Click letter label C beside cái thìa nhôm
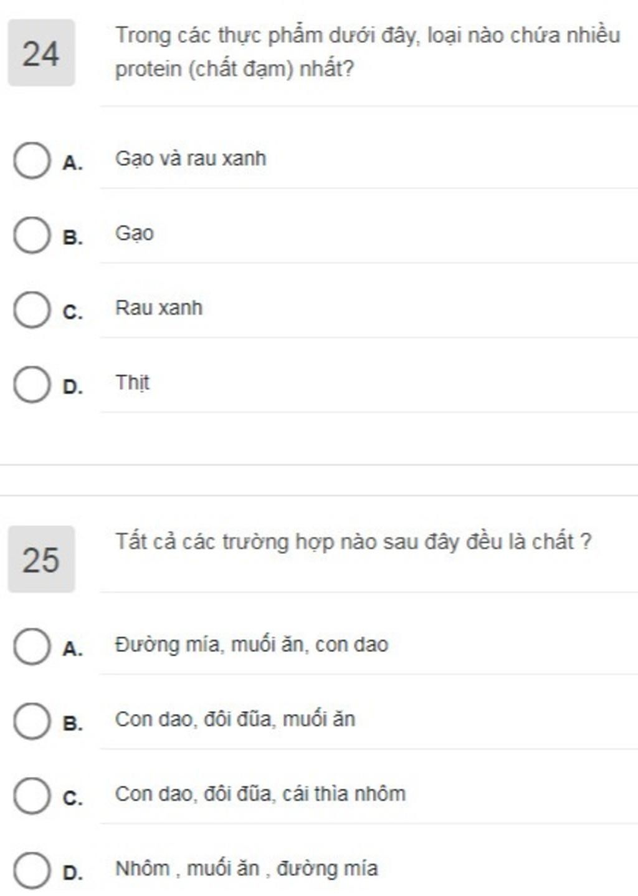Viewport: 638px width, 896px height. [x=73, y=798]
